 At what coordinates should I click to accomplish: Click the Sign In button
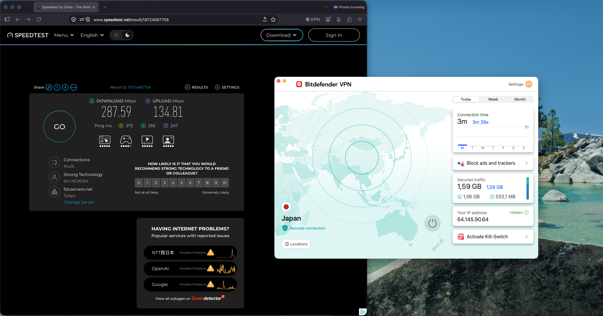[x=334, y=35]
